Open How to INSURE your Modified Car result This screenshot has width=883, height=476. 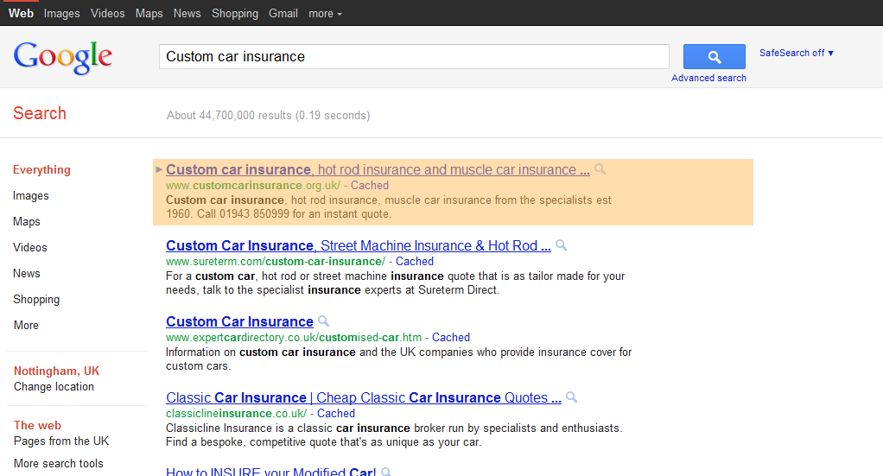[271, 472]
